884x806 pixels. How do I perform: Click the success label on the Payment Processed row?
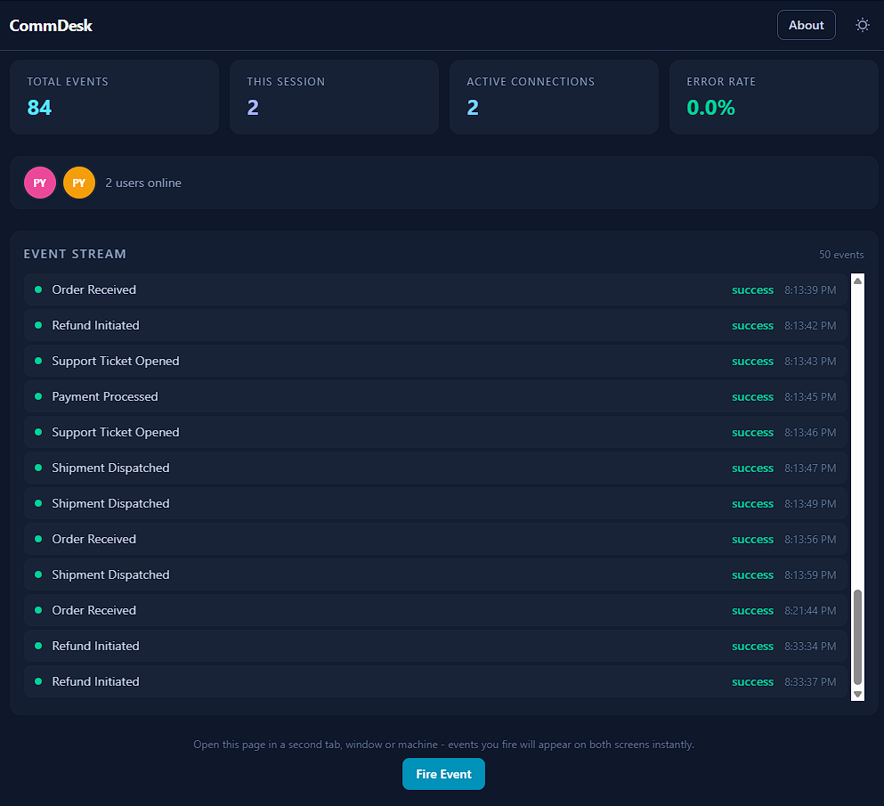pyautogui.click(x=752, y=396)
